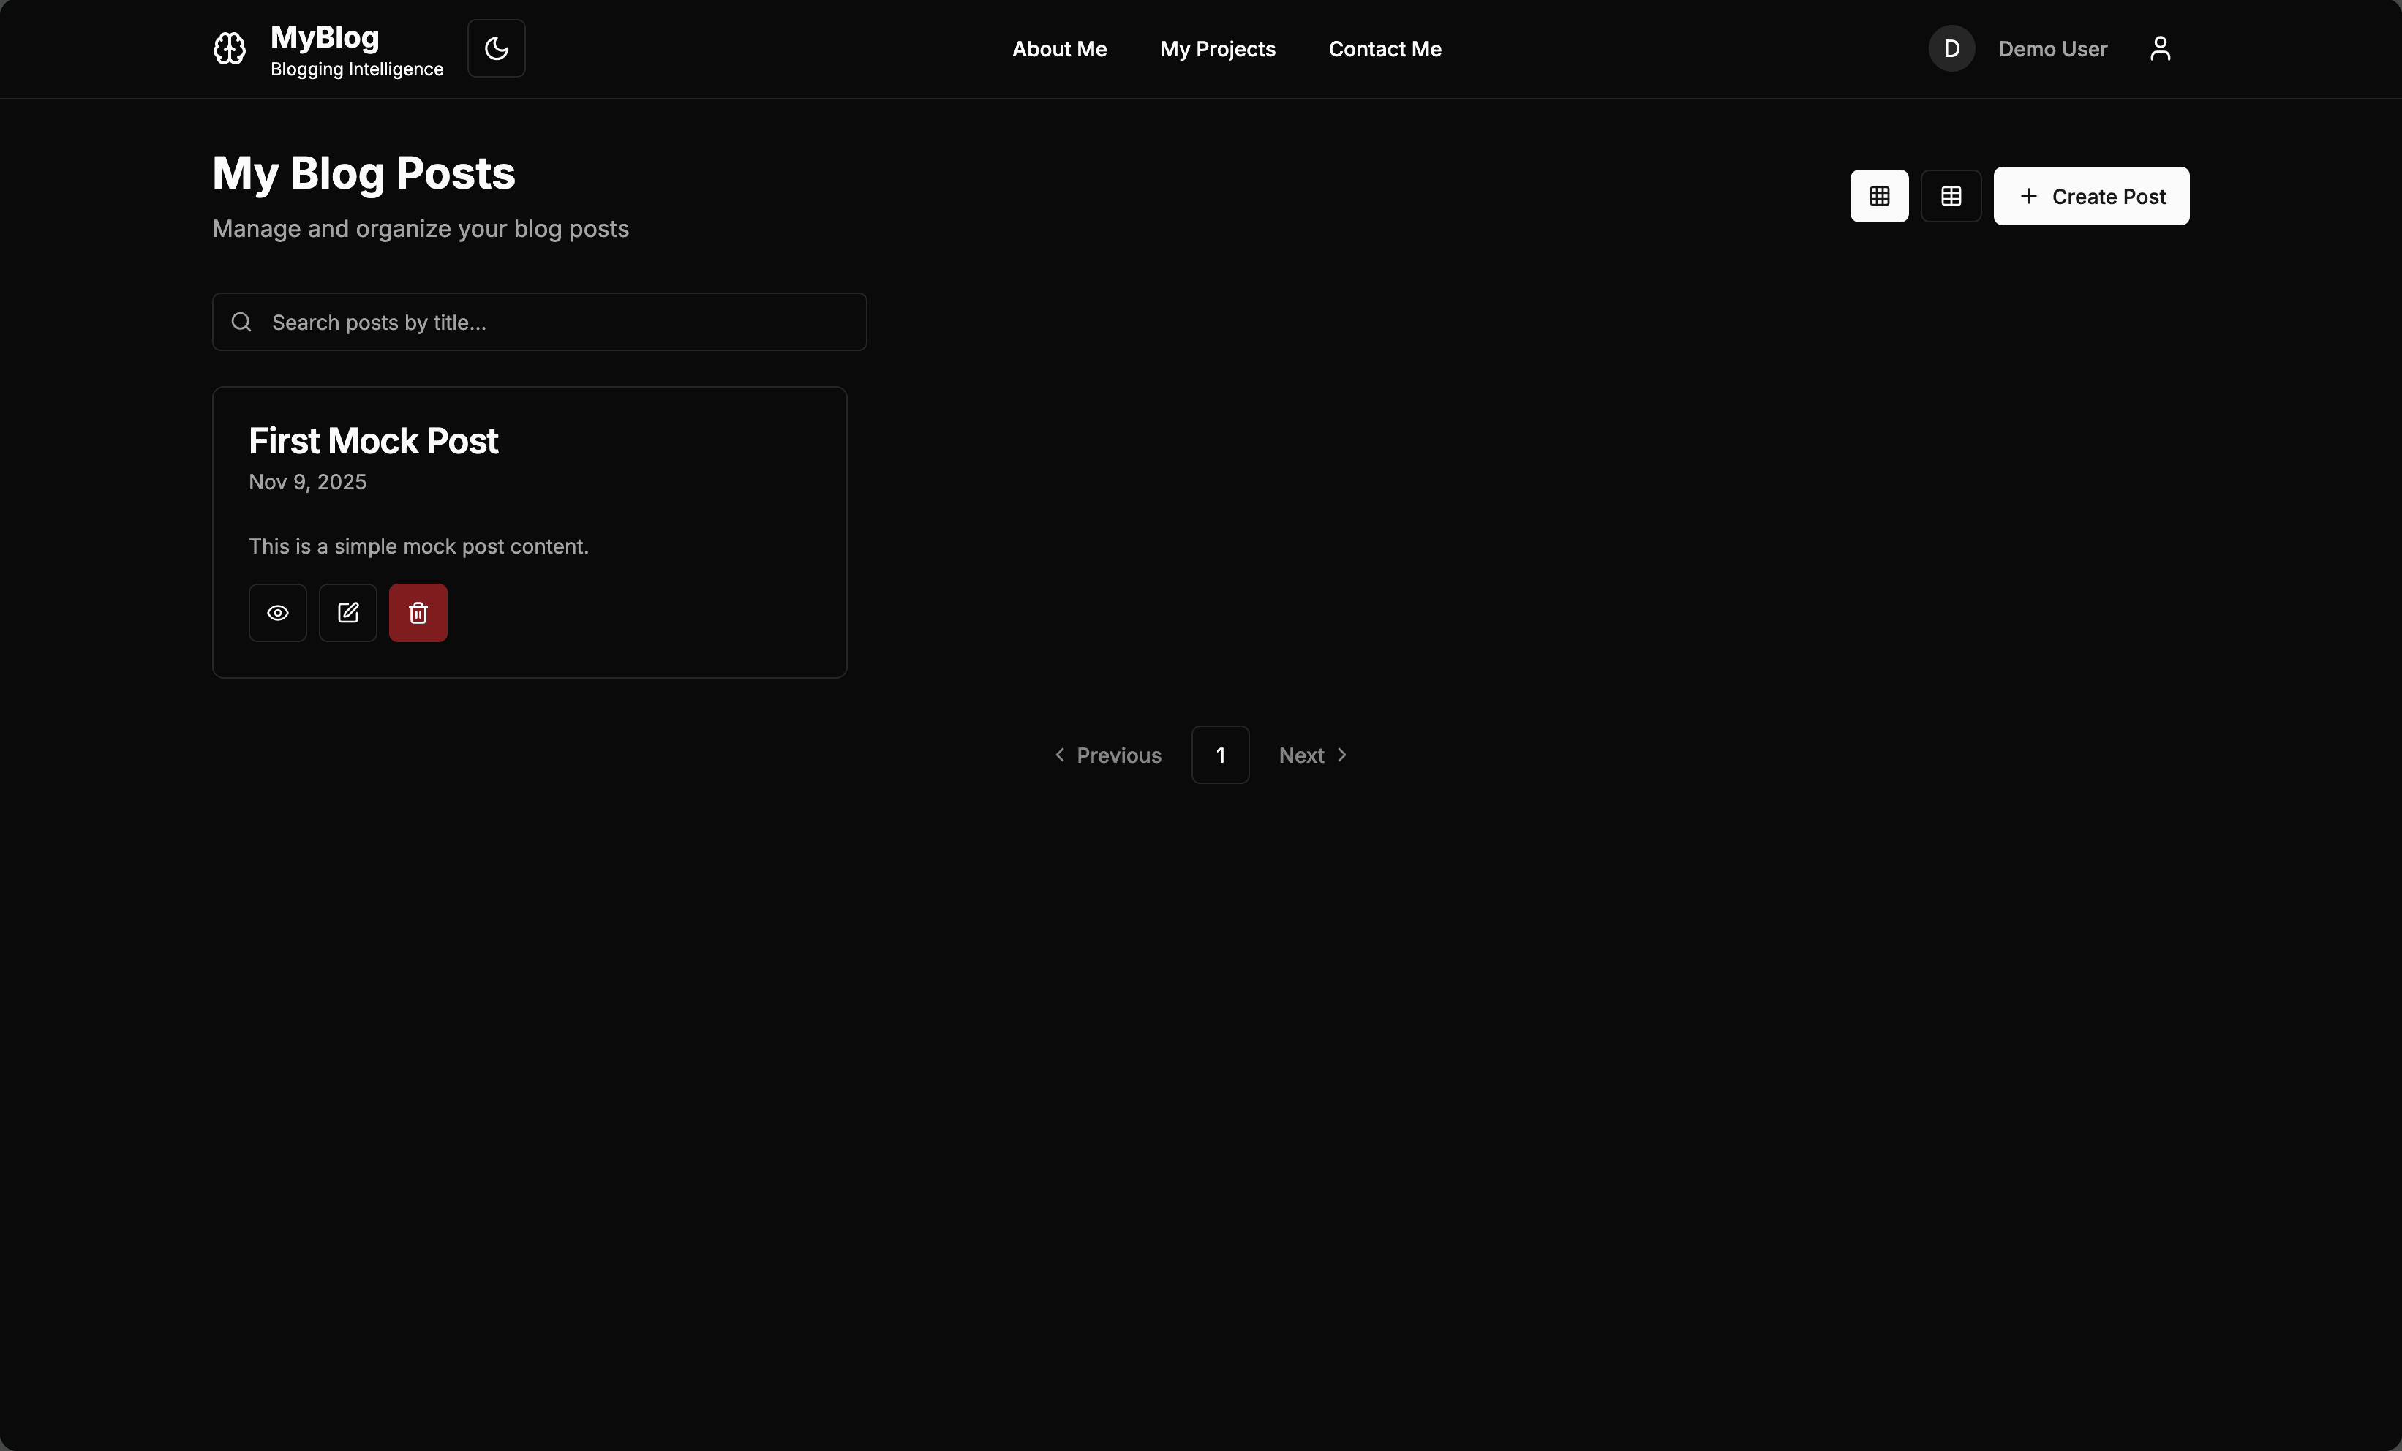Open the user profile icon

pyautogui.click(x=2159, y=49)
